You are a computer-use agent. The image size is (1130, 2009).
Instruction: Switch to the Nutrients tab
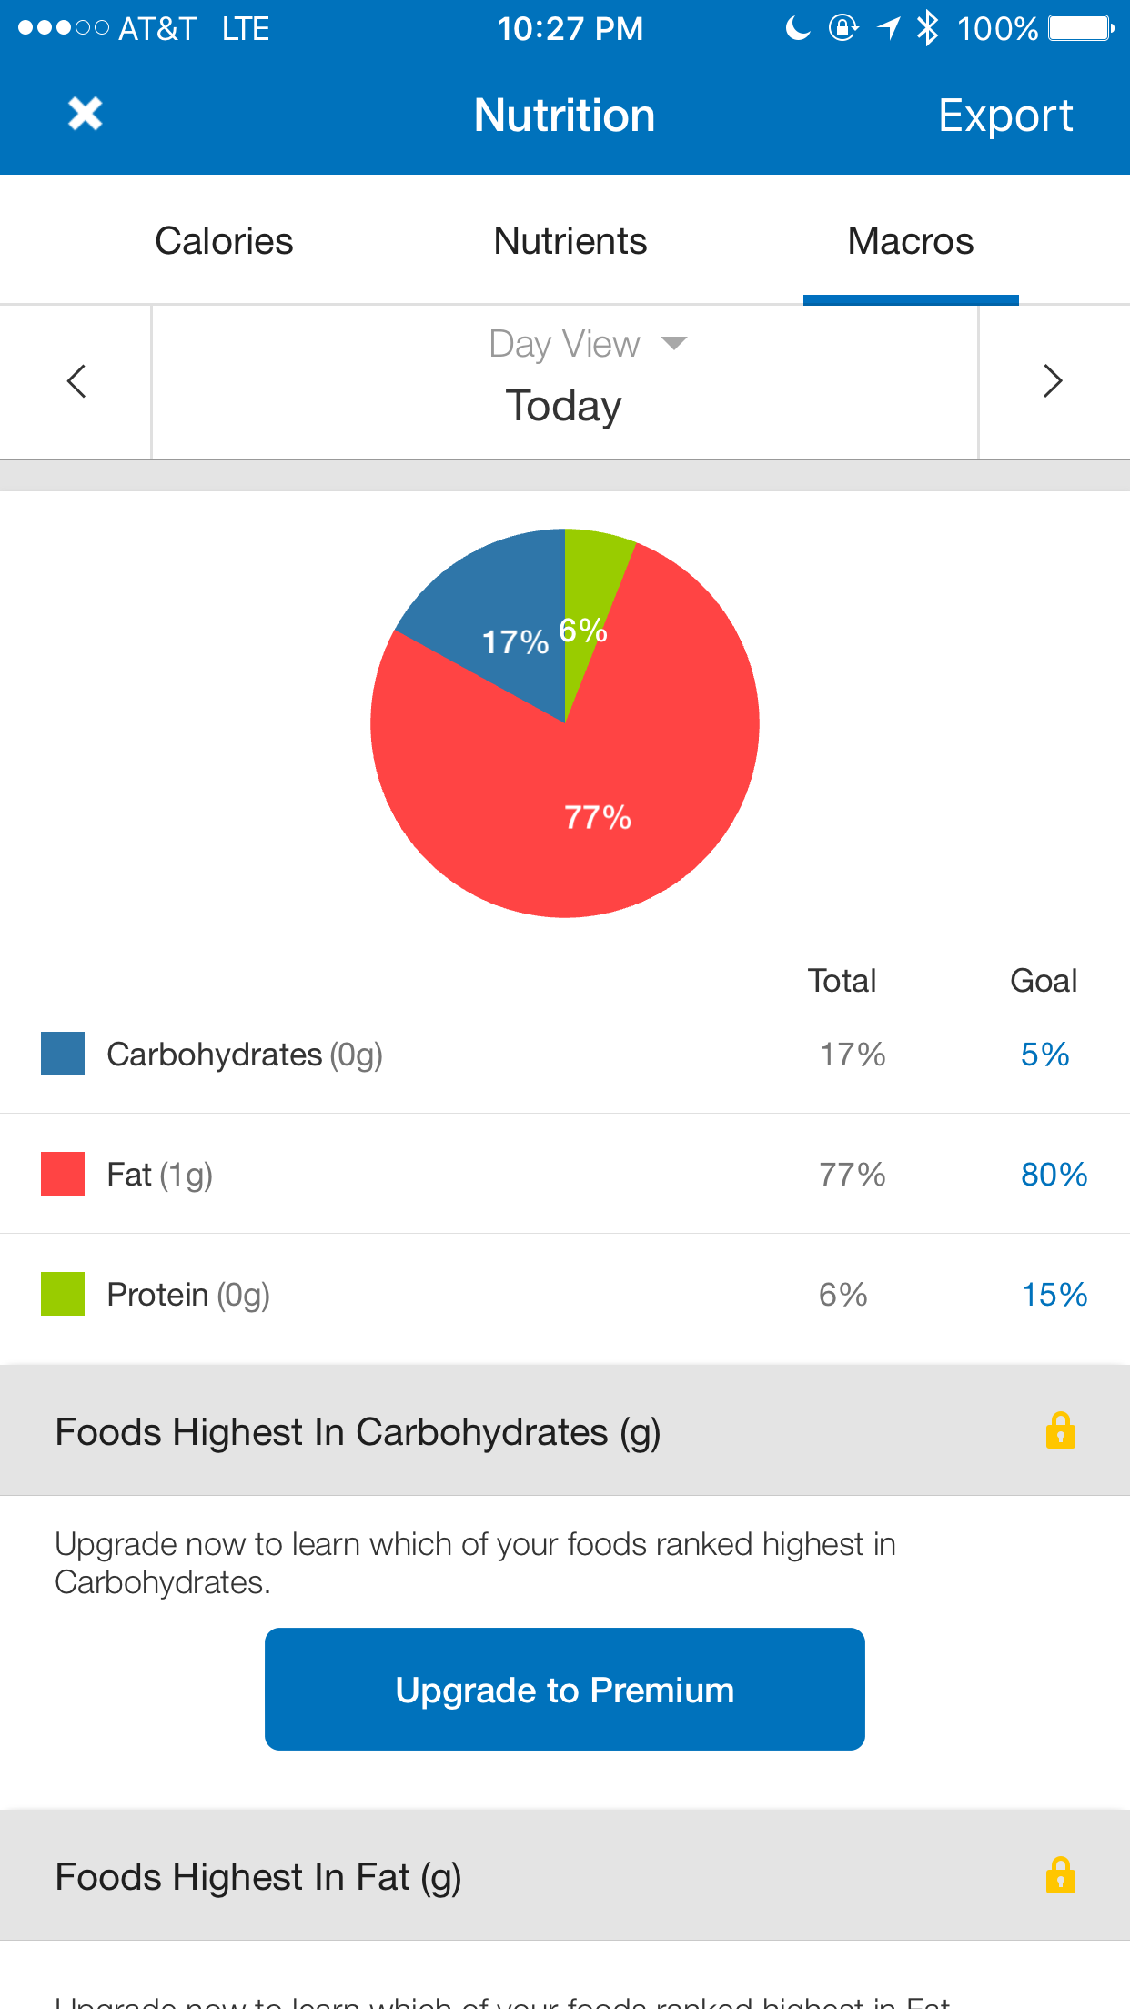(x=570, y=241)
